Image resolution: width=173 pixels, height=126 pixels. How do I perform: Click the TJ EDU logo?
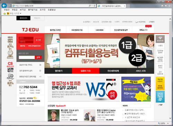pyautogui.click(x=30, y=30)
